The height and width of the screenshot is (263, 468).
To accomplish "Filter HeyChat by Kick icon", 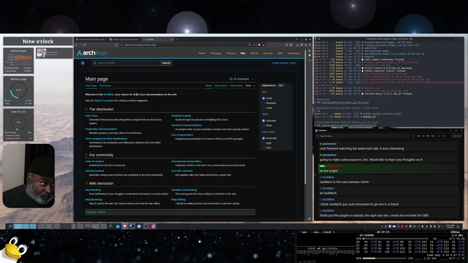I will (423, 136).
